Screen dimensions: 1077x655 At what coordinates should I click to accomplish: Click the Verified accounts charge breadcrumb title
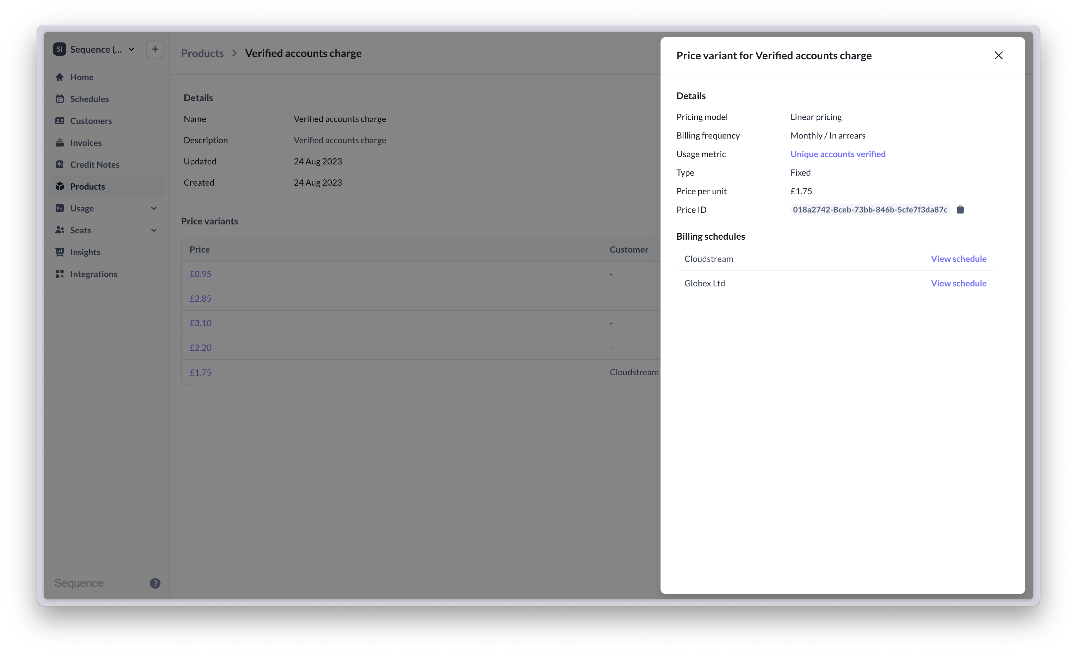(303, 53)
